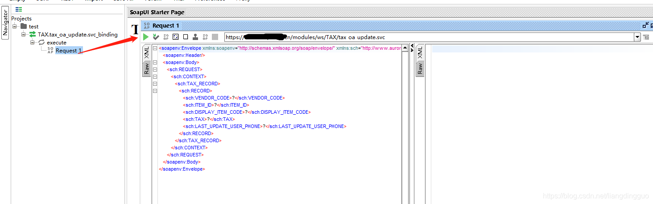Click the detach window icon of Request 1

(x=646, y=25)
